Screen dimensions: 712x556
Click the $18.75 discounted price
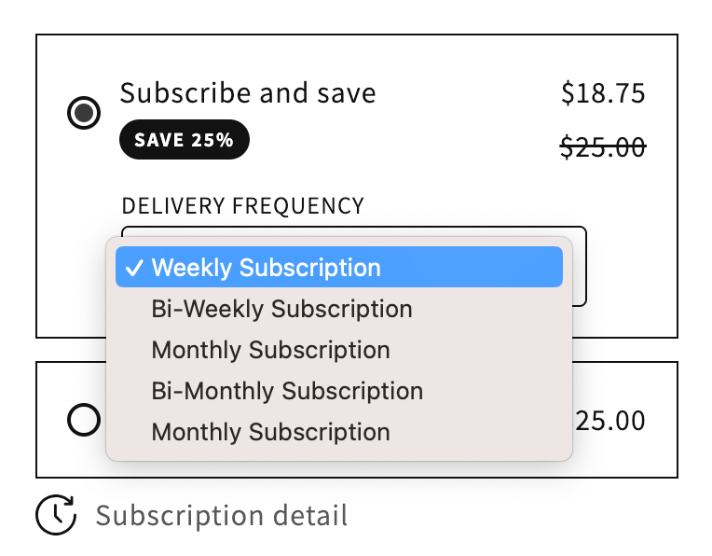tap(603, 93)
